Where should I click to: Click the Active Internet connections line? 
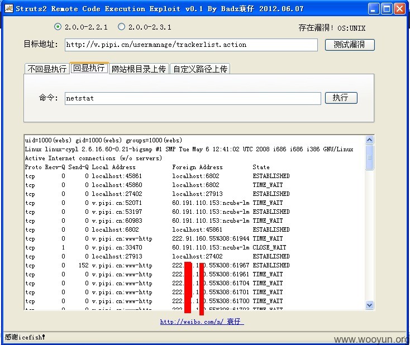click(x=94, y=158)
